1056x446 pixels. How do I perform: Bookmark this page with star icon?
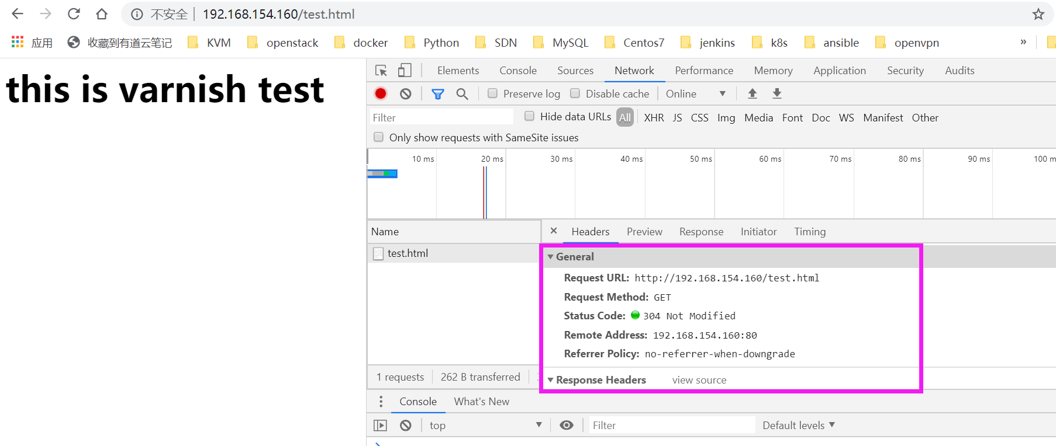coord(1038,15)
